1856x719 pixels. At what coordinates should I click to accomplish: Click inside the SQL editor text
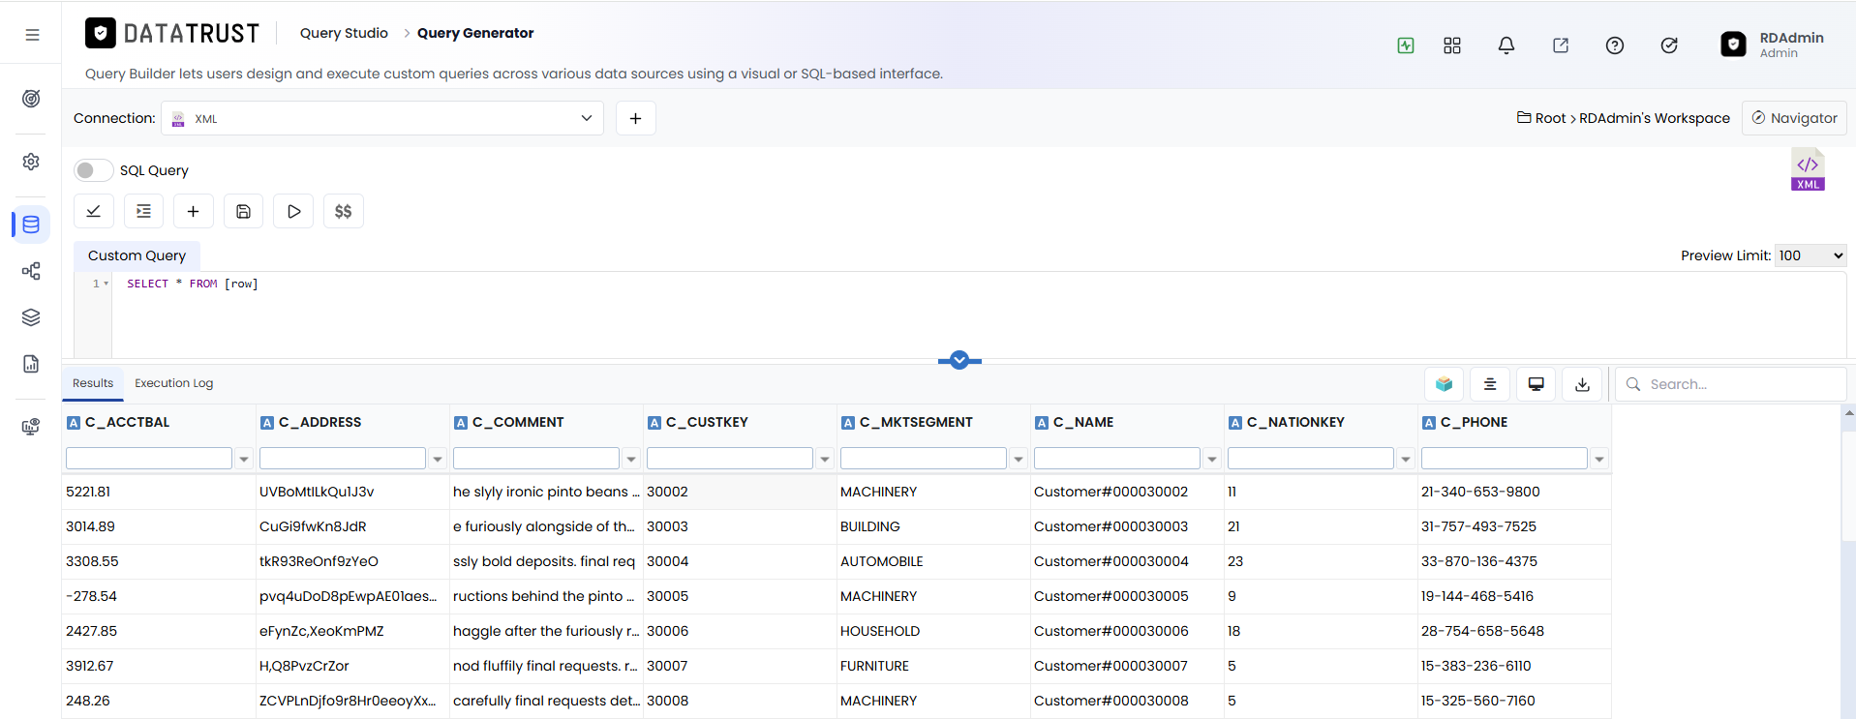pyautogui.click(x=192, y=284)
